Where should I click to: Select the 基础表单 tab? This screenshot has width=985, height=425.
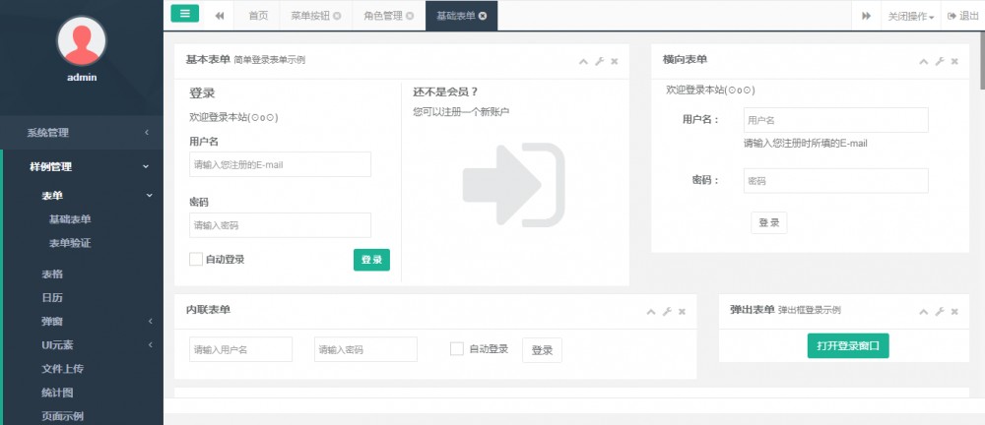coord(456,17)
